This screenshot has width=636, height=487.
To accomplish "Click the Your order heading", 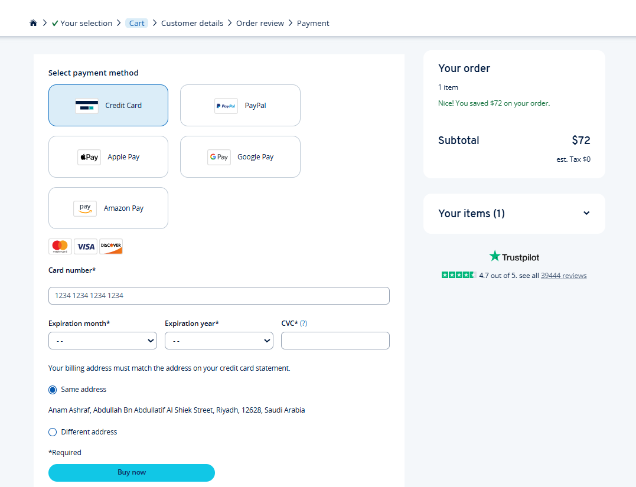I will pyautogui.click(x=464, y=68).
